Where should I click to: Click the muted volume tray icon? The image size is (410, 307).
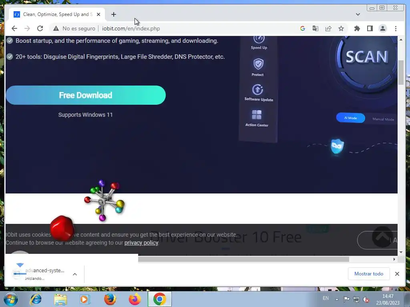pyautogui.click(x=366, y=299)
